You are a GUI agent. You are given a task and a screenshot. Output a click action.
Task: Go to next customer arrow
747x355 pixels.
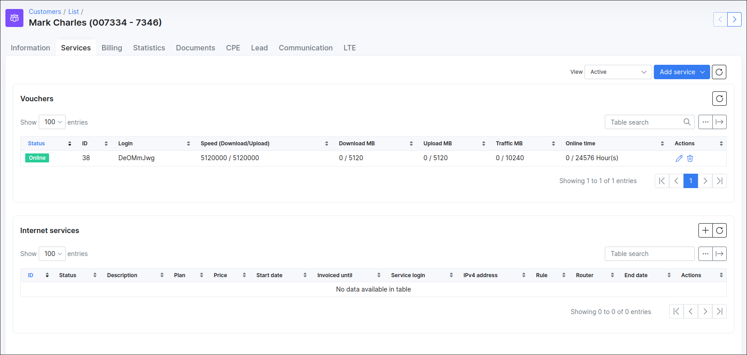734,19
